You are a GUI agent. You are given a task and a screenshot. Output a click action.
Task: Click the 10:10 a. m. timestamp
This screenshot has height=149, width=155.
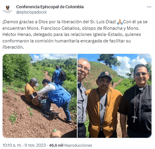pyautogui.click(x=12, y=145)
